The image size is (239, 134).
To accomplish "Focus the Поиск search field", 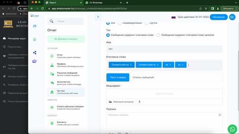I will point(66,21).
